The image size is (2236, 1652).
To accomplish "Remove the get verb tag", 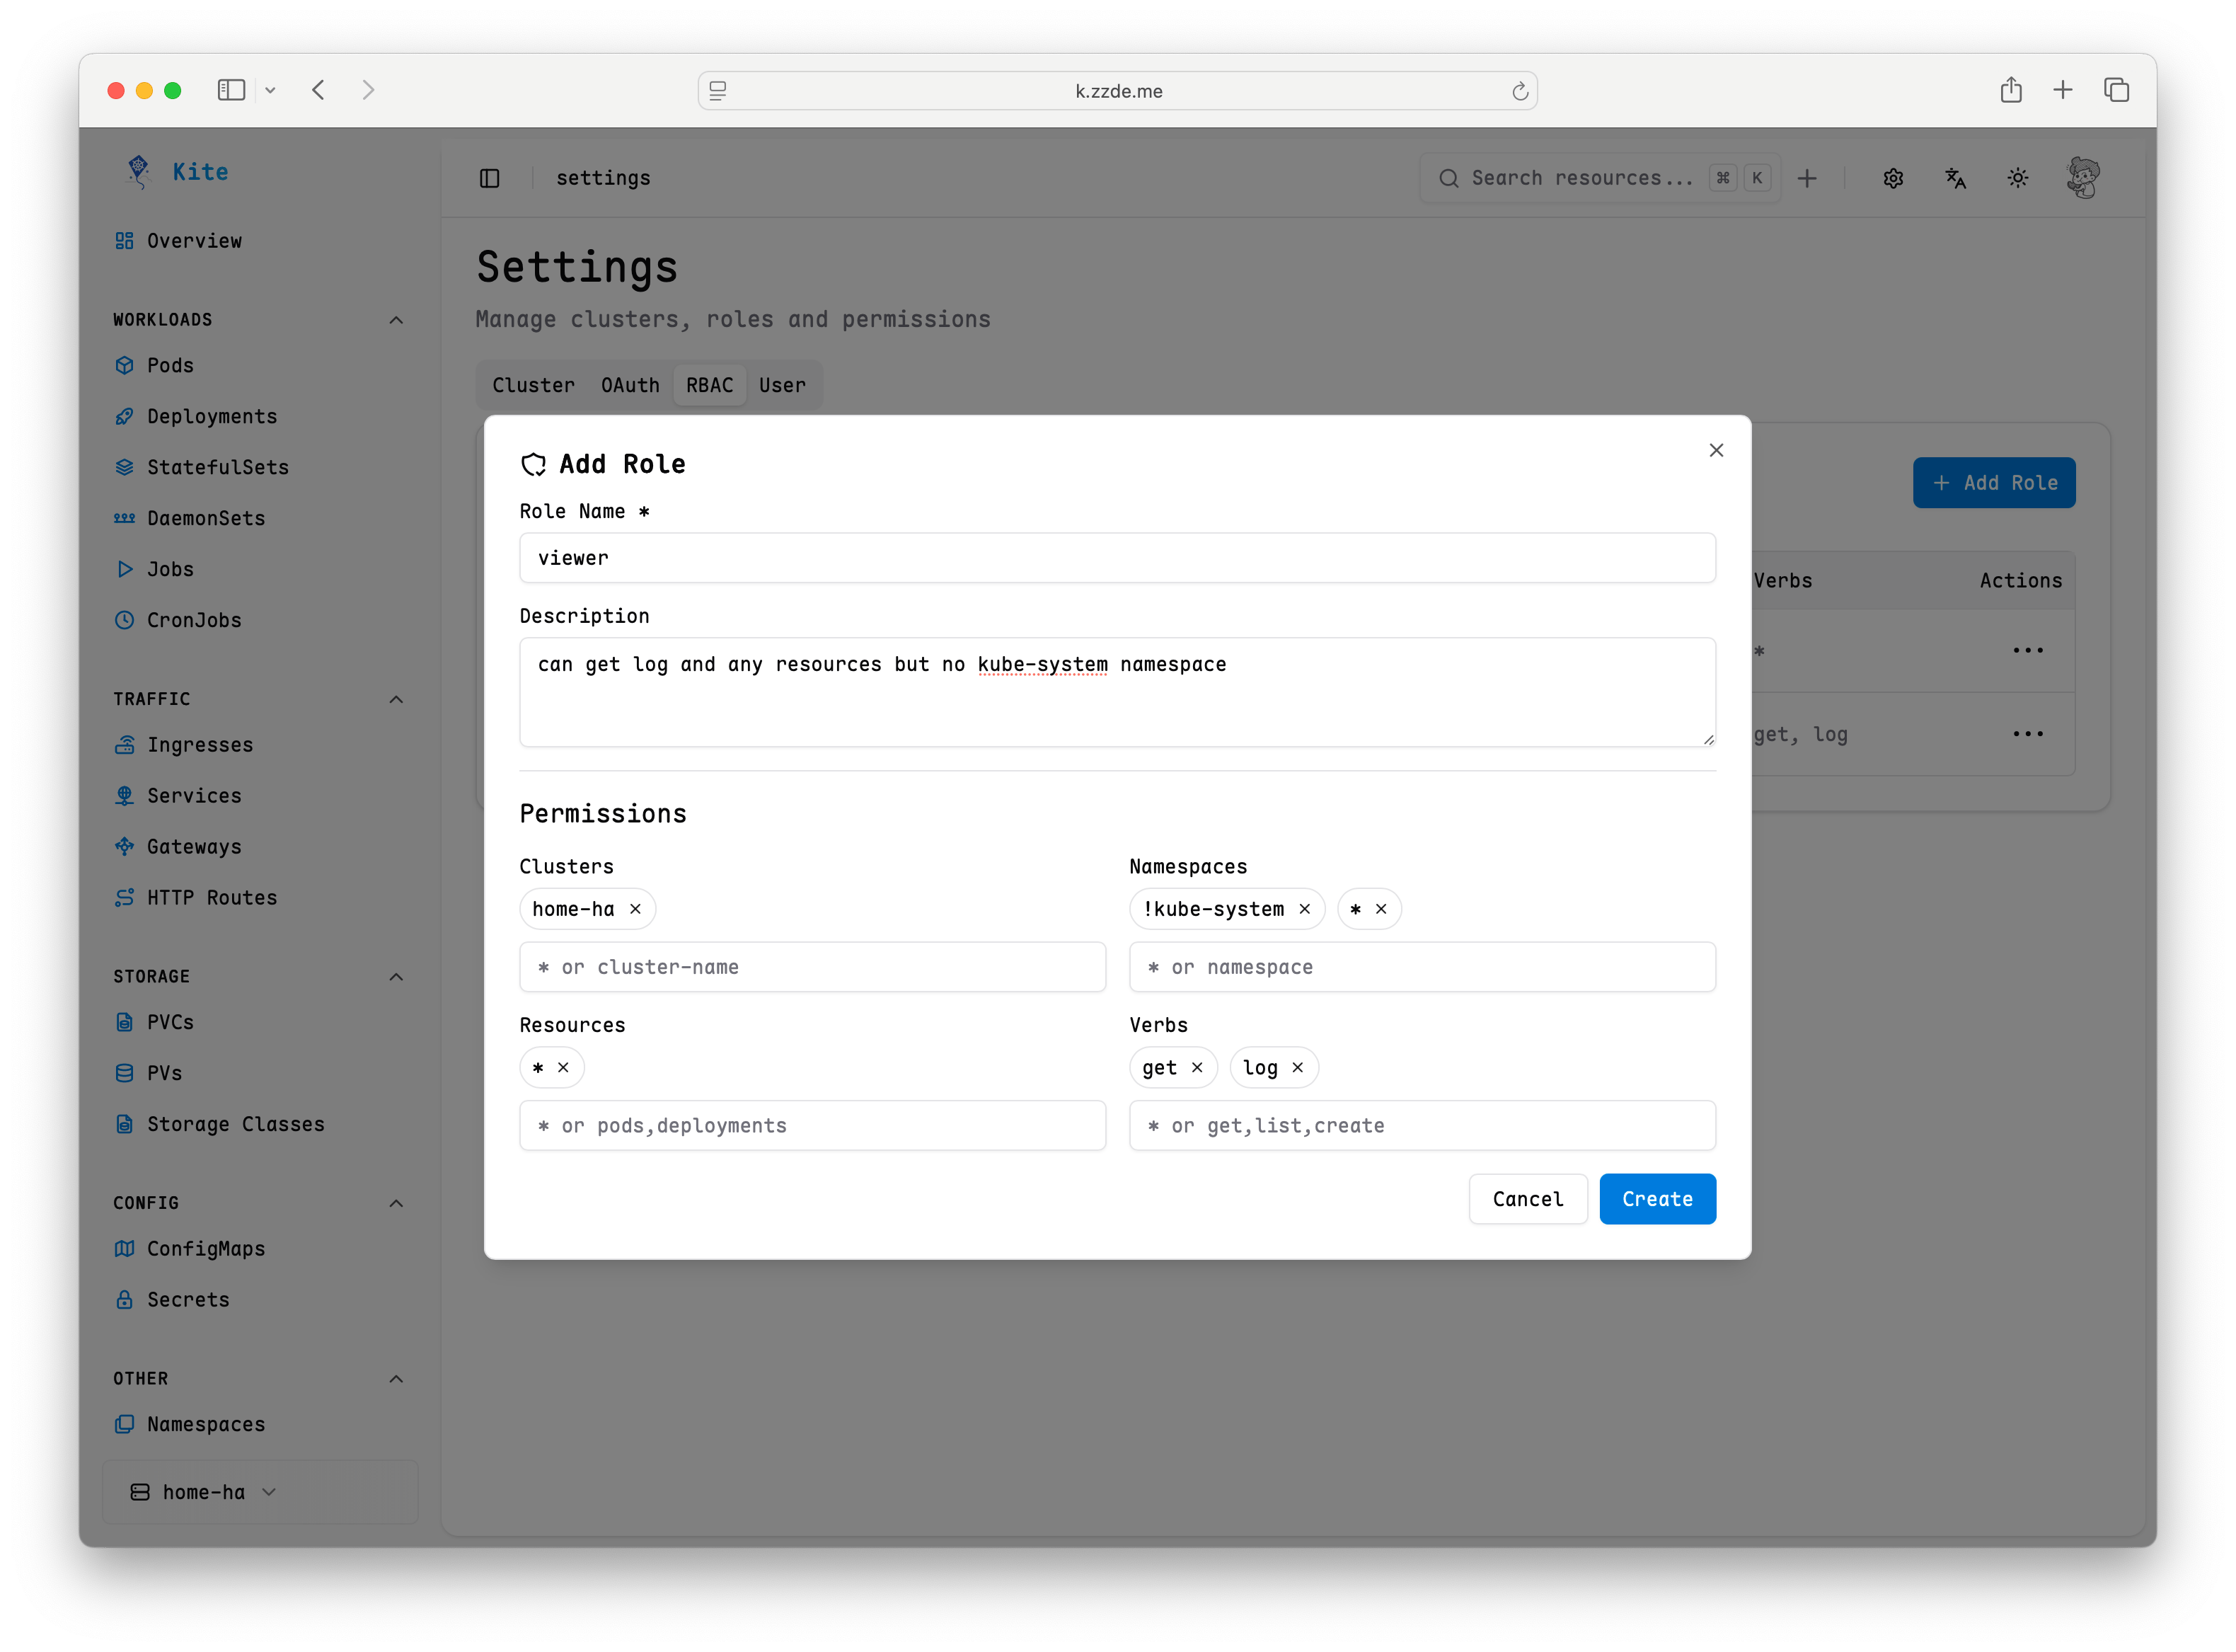I will point(1199,1067).
